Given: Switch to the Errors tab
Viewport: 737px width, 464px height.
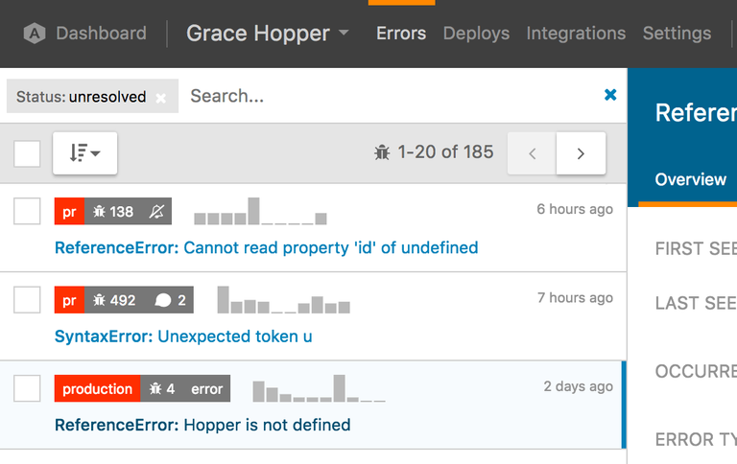Looking at the screenshot, I should [401, 34].
